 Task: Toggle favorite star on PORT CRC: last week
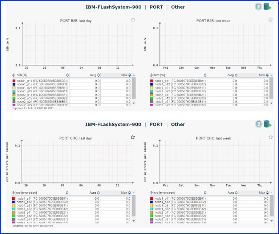(x=271, y=137)
